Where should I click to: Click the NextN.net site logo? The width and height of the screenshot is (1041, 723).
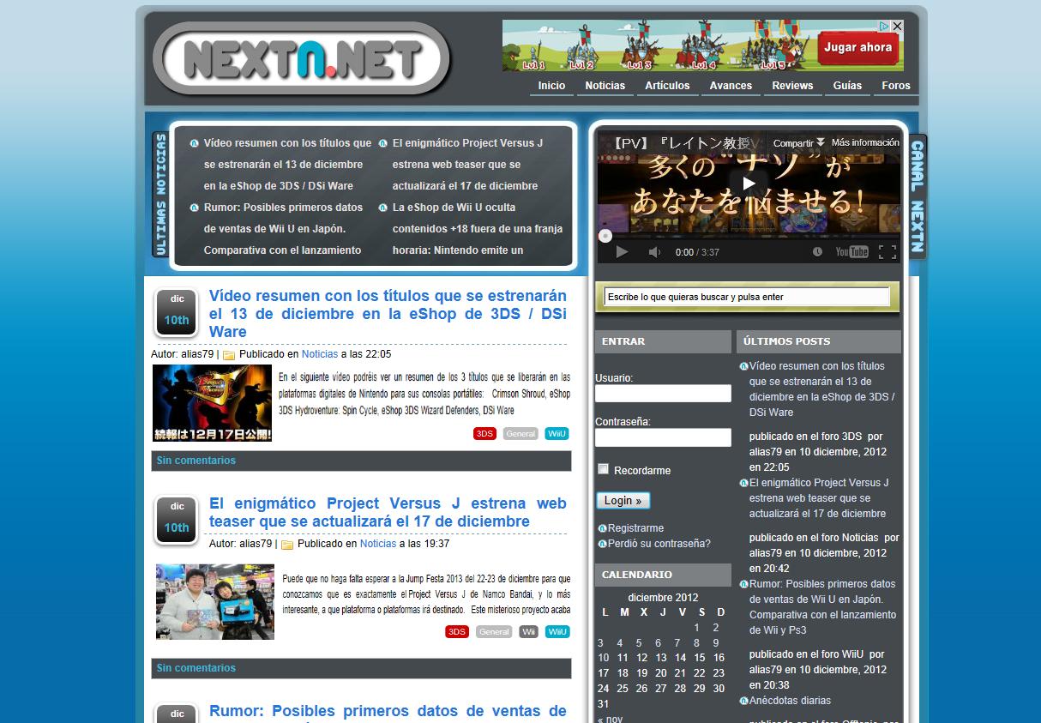pos(301,58)
